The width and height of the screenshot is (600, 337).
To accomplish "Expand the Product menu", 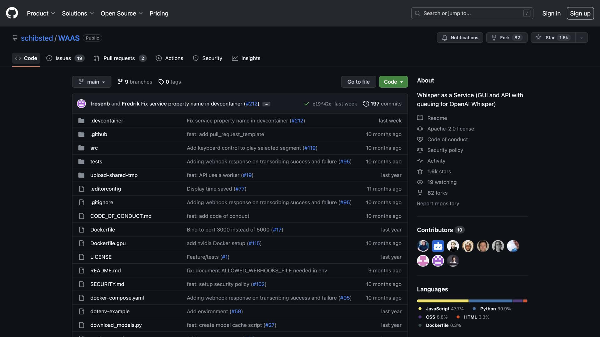I will 41,13.
